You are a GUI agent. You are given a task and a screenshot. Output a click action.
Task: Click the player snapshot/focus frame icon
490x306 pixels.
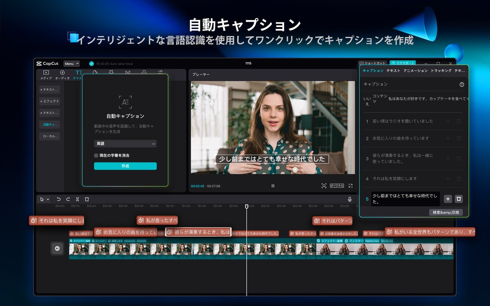324,186
